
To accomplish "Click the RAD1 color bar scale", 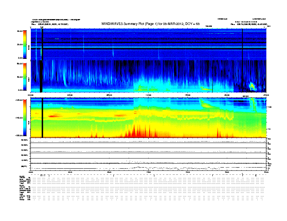I will coord(25,77).
